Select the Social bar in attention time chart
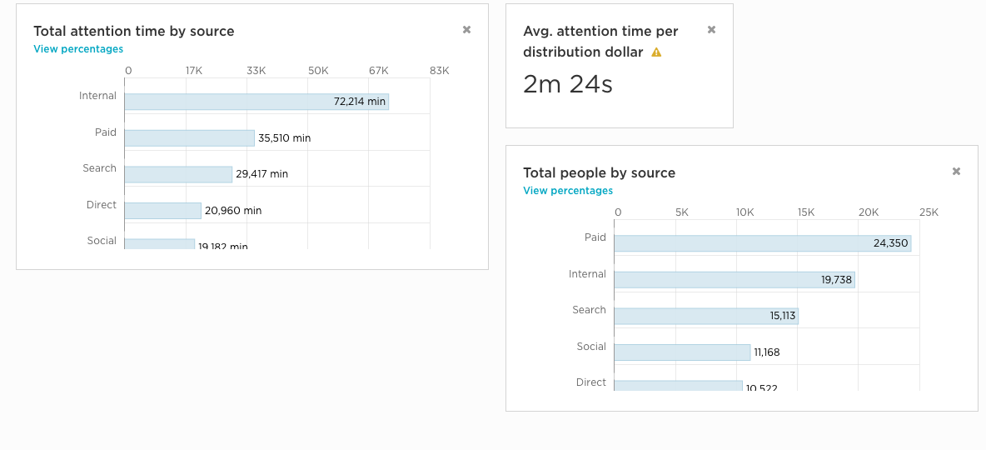This screenshot has width=986, height=450. point(160,244)
